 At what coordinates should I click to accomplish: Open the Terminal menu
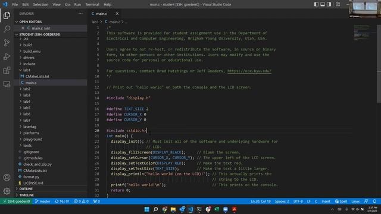click(x=92, y=4)
